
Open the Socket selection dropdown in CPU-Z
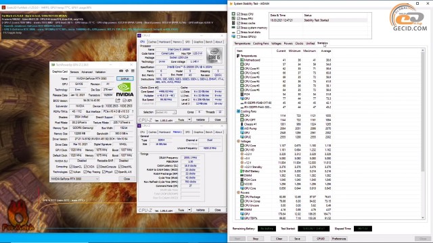coord(166,112)
